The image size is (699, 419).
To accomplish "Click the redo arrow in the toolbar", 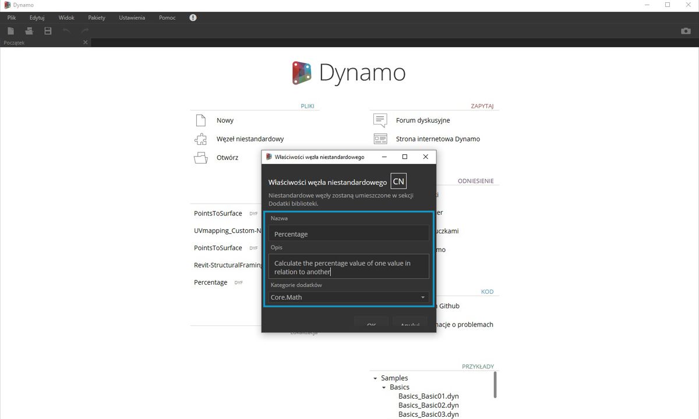I will click(85, 31).
